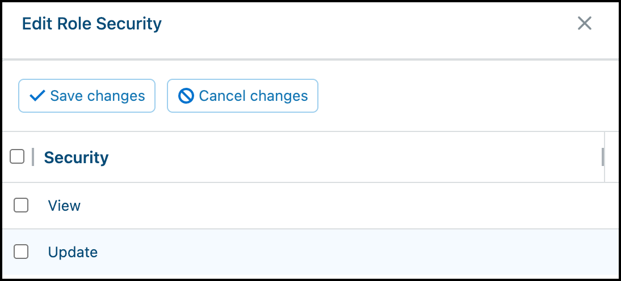Enable the Update permission checkbox

[x=21, y=252]
